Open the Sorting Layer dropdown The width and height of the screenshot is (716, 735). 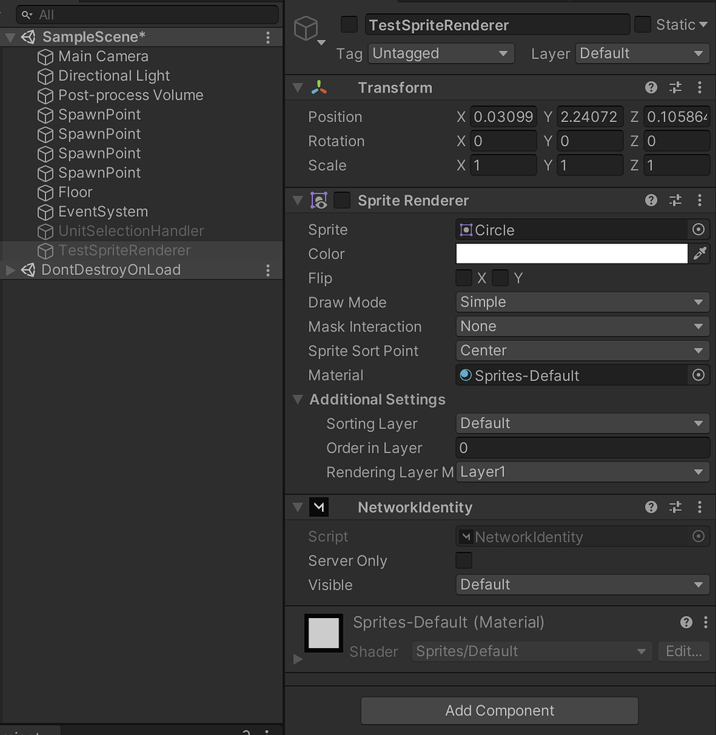(x=583, y=423)
